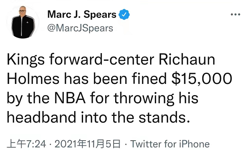Open the three-dot more options menu
Viewport: 248px width, 161px height.
click(235, 15)
